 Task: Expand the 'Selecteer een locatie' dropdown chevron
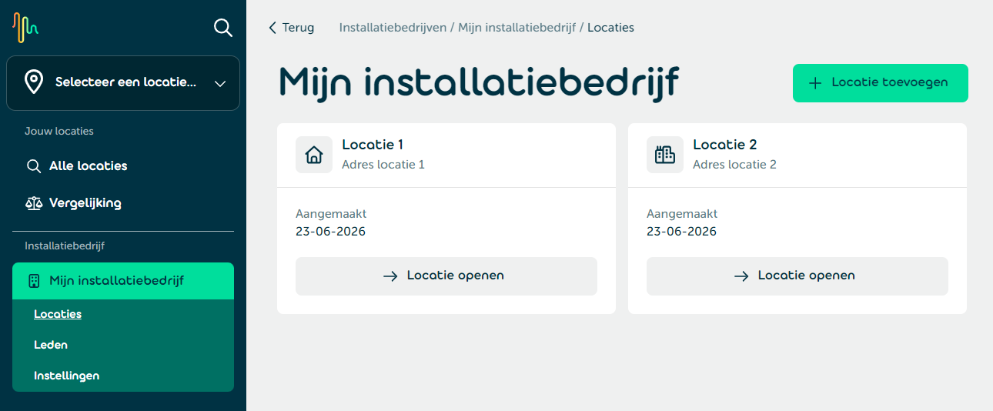point(220,83)
